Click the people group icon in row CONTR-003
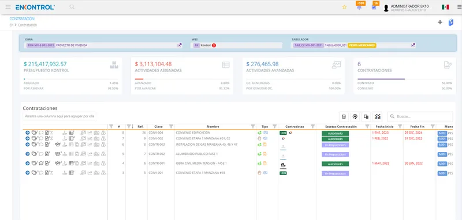 tap(58, 145)
